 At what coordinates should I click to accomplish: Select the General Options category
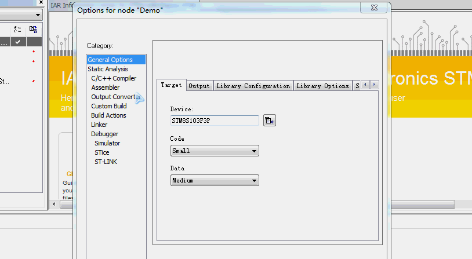(116, 60)
